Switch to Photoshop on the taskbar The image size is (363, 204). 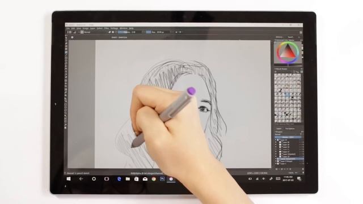[162, 179]
